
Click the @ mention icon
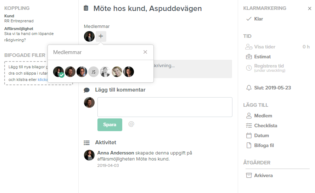pyautogui.click(x=131, y=124)
